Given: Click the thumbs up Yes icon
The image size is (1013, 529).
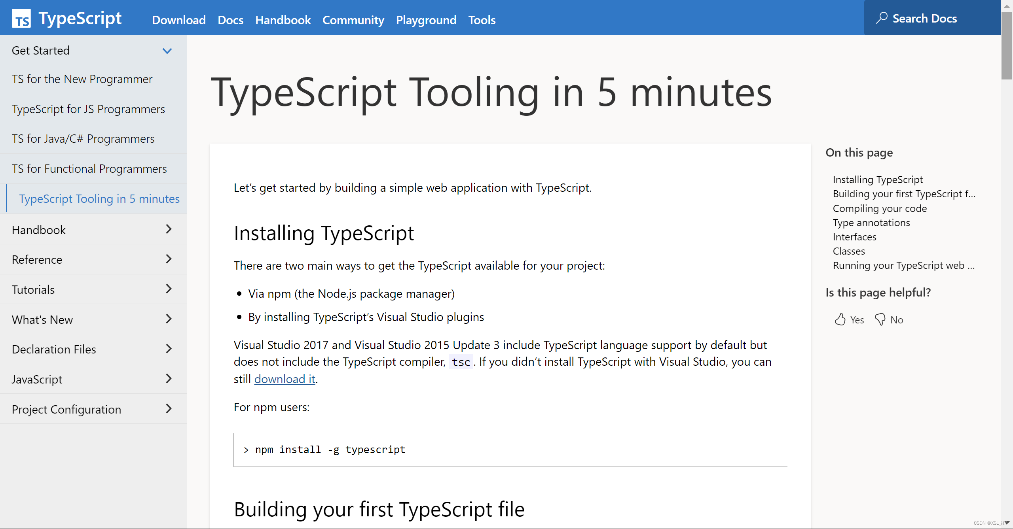Looking at the screenshot, I should pyautogui.click(x=840, y=319).
